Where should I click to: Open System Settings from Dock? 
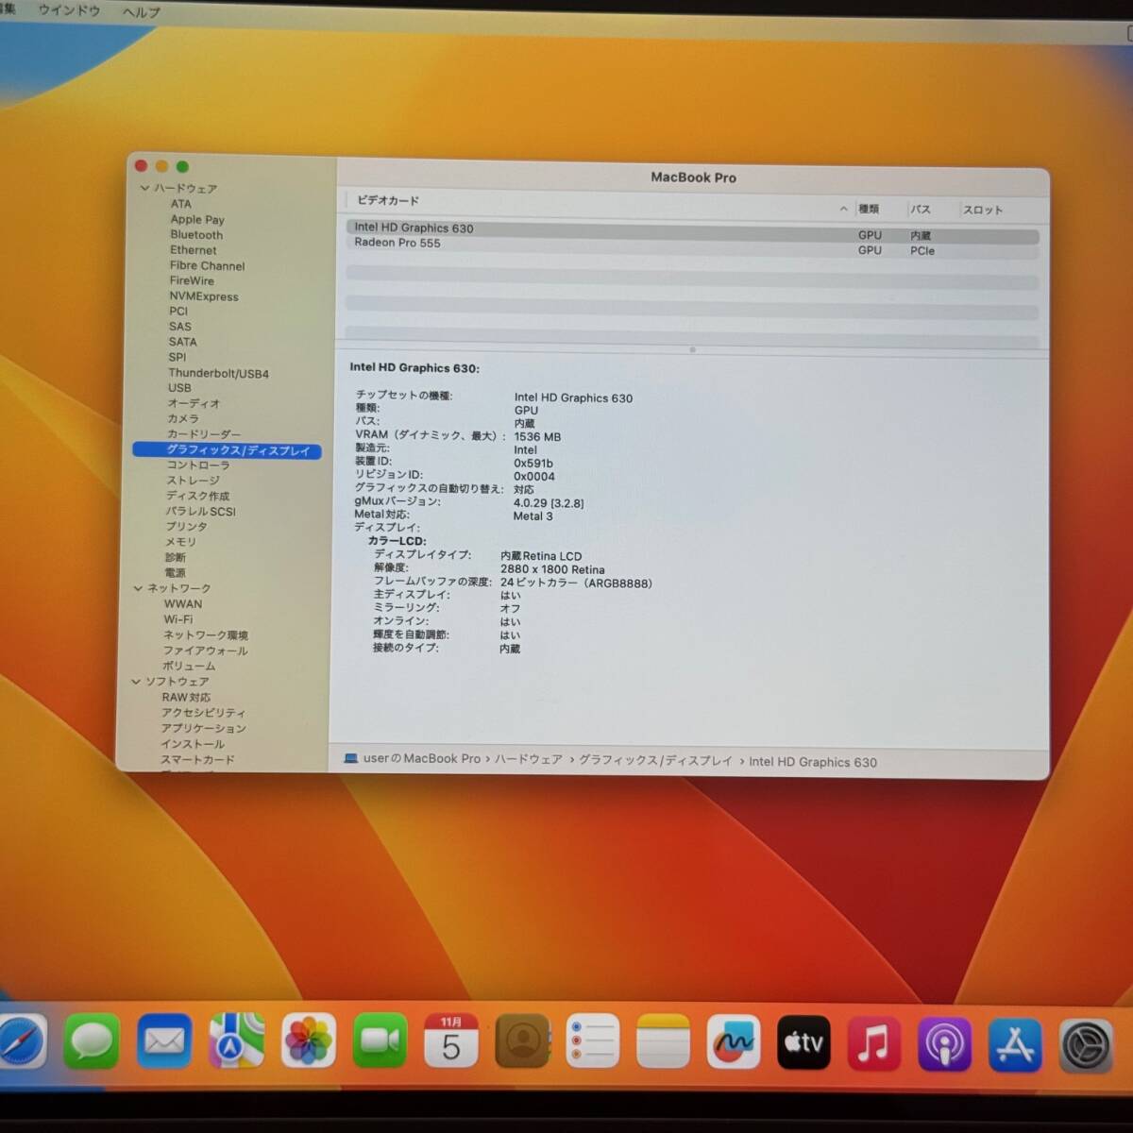pos(1086,1046)
